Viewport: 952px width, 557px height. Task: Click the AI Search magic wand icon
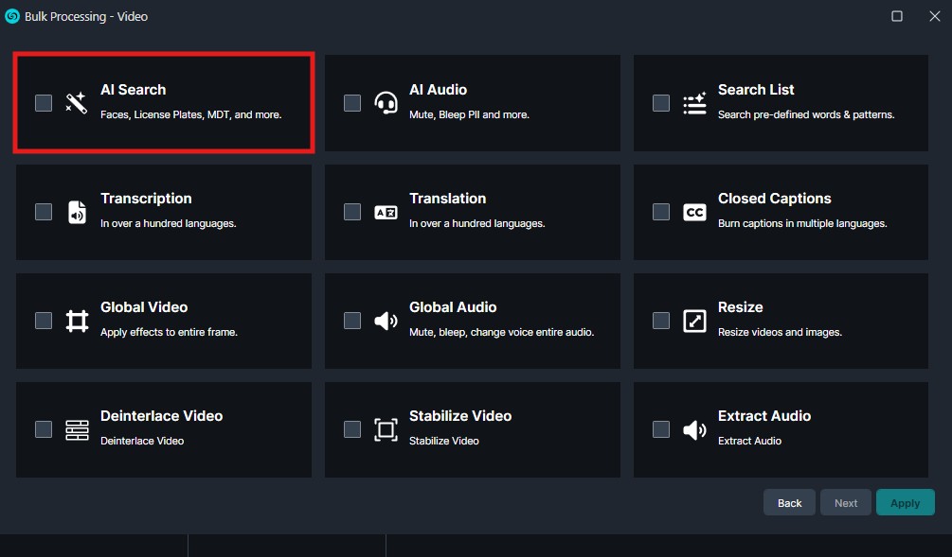77,103
